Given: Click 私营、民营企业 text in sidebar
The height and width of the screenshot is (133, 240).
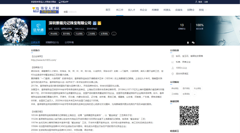Looking at the screenshot, I should pos(183,62).
